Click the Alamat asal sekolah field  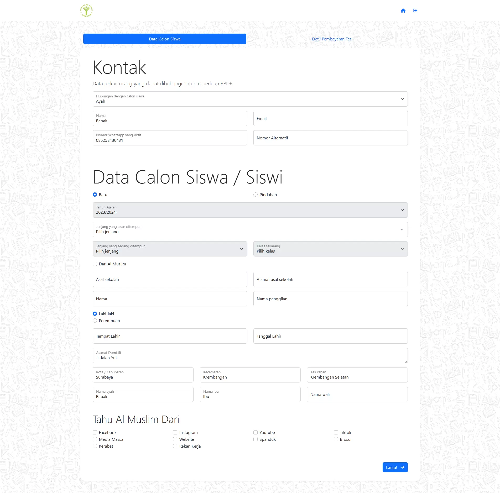[x=330, y=279]
